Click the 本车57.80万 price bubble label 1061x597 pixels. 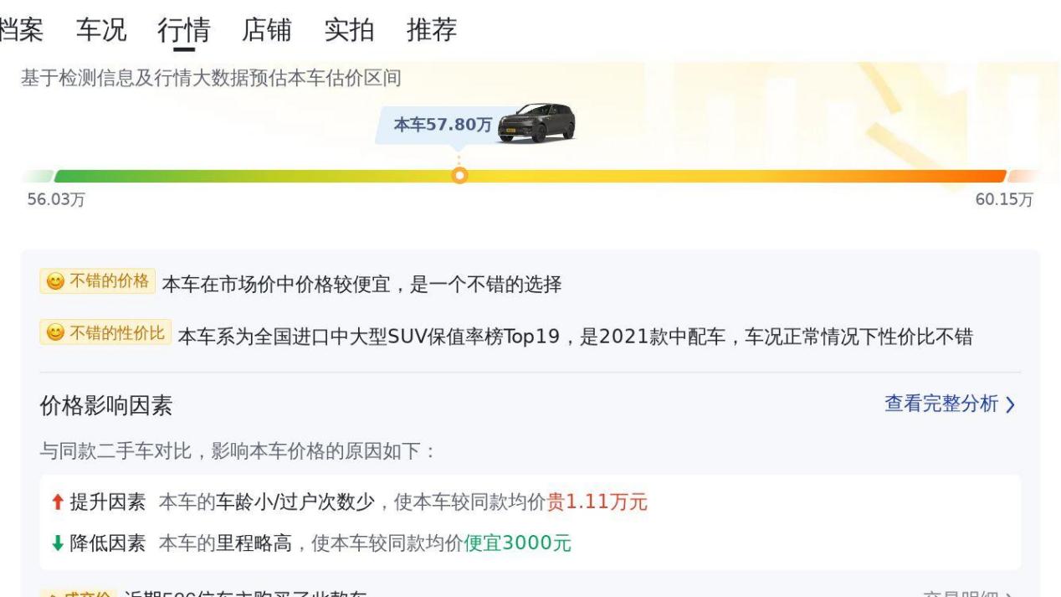pos(443,125)
